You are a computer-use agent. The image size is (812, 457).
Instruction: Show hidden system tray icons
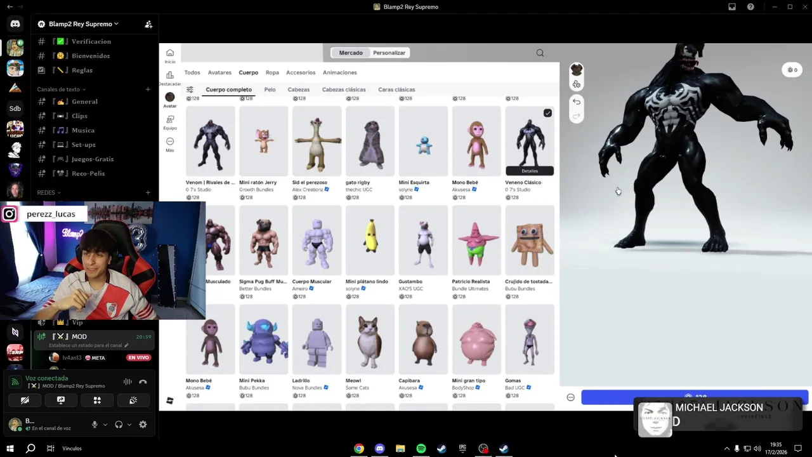pos(726,449)
